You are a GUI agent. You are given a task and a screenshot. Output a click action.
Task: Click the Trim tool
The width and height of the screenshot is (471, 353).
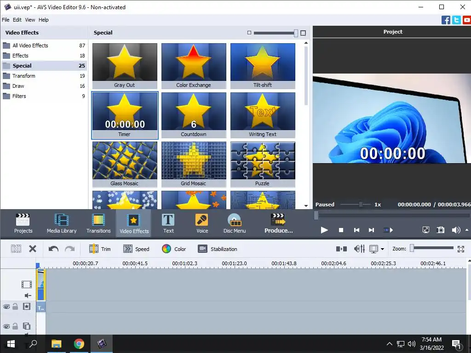[x=100, y=249]
